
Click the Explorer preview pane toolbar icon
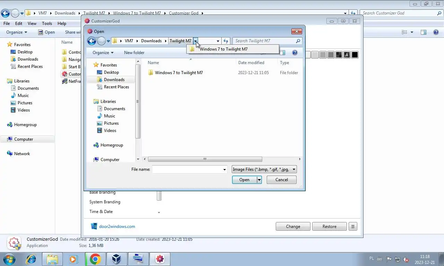pyautogui.click(x=424, y=32)
